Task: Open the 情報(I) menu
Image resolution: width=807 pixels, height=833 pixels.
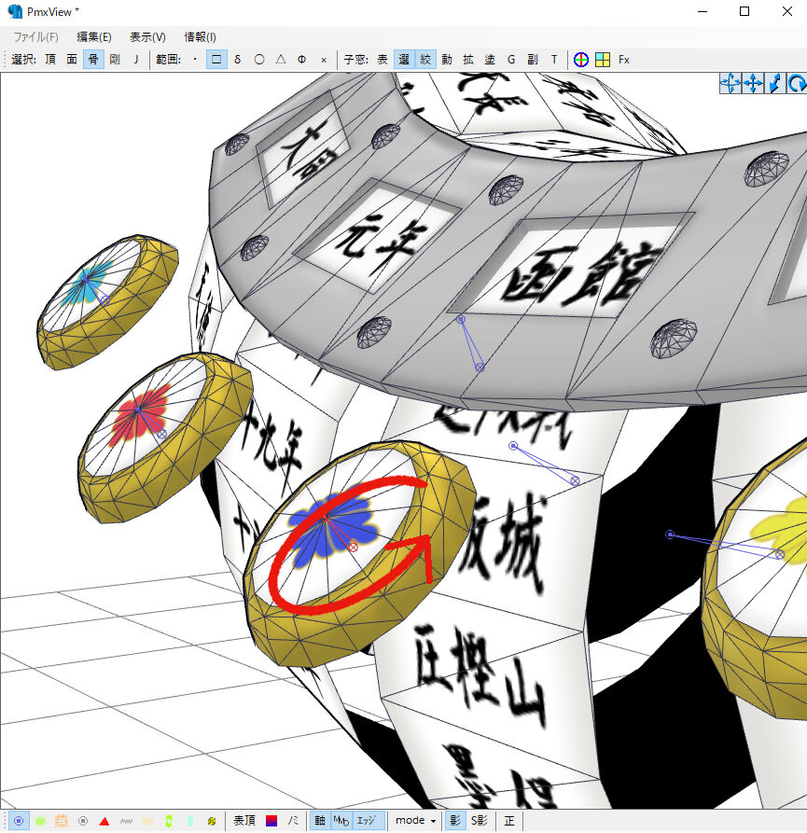Action: pyautogui.click(x=200, y=37)
